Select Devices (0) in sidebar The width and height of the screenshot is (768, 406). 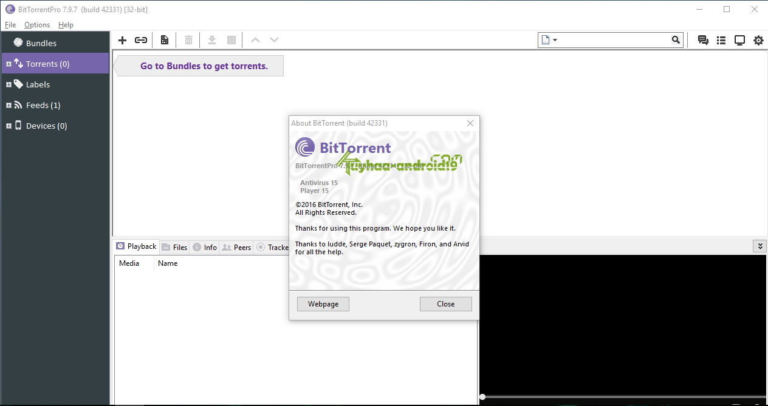pos(47,126)
